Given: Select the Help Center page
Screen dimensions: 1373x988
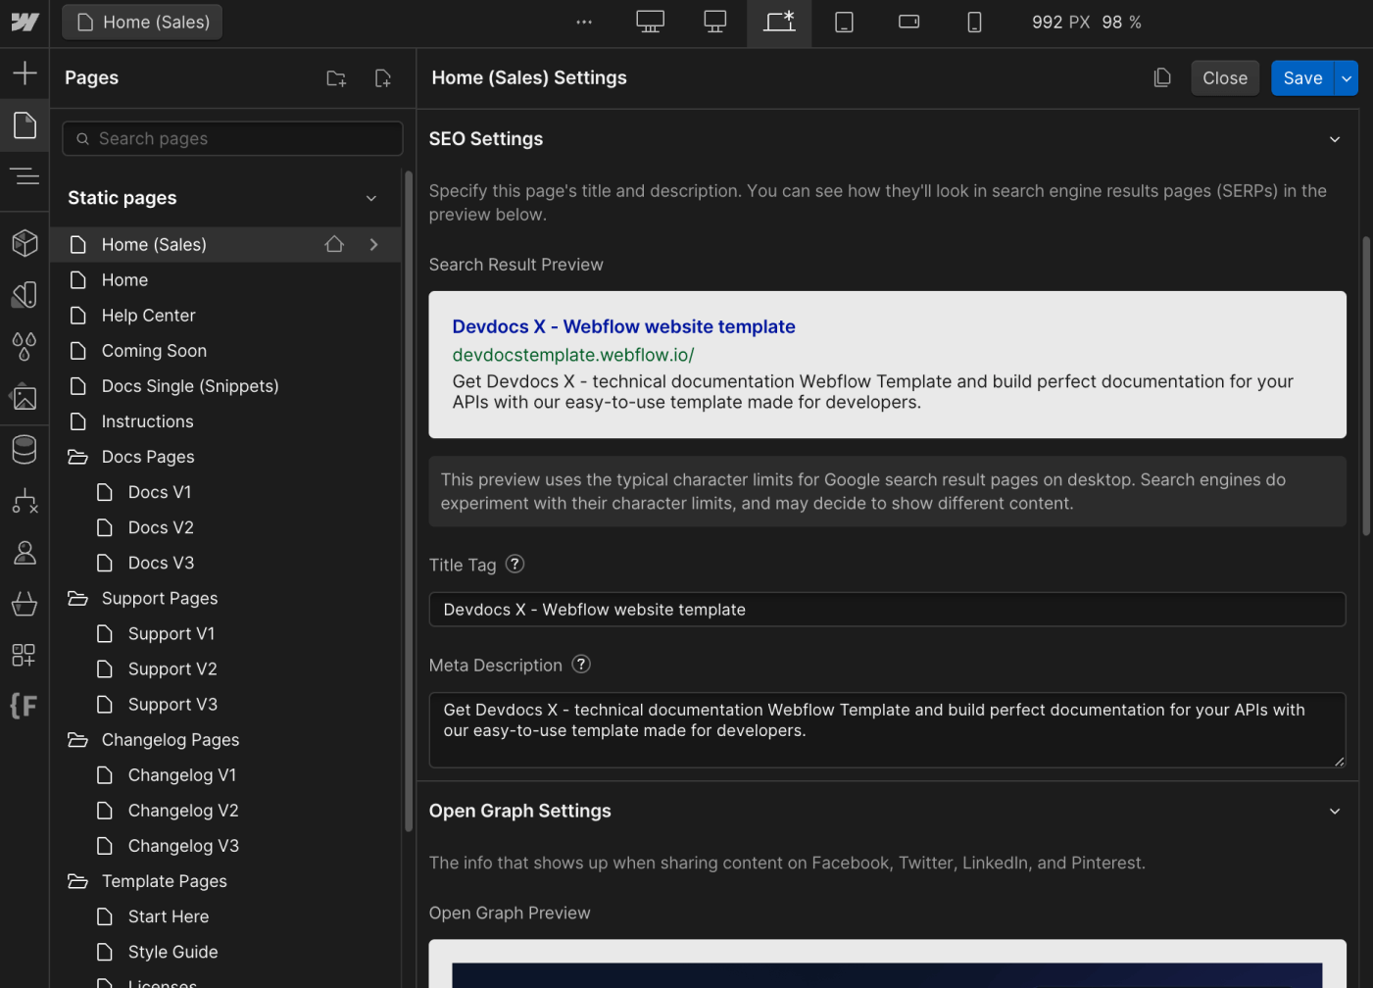Looking at the screenshot, I should click(225, 316).
